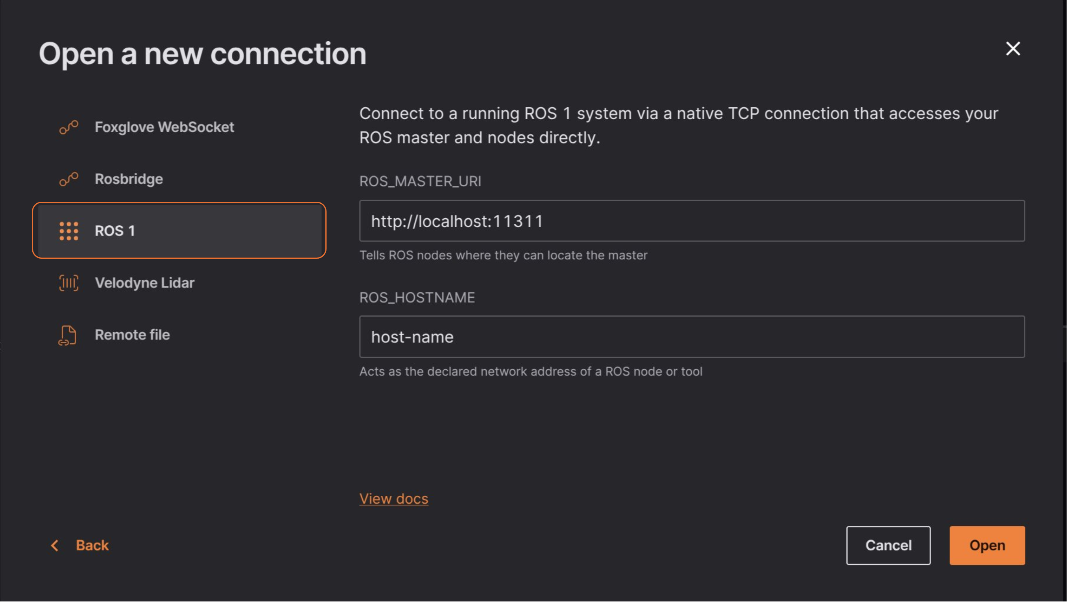Select the Rosbridge source option
Image resolution: width=1067 pixels, height=602 pixels.
tap(179, 179)
